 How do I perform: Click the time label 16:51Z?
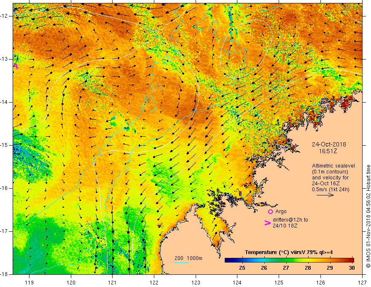coord(328,151)
